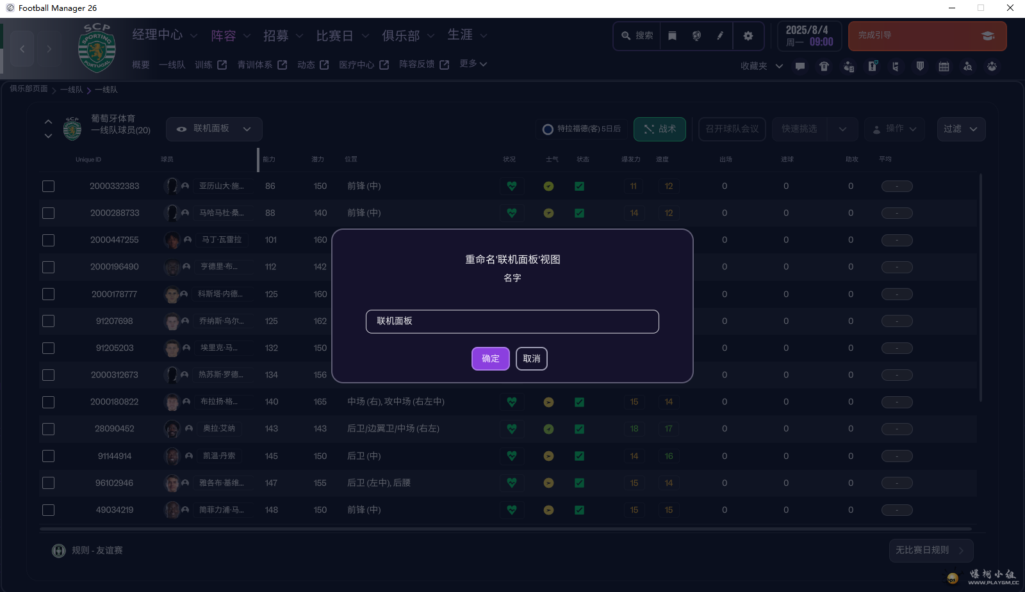This screenshot has height=592, width=1025.
Task: Check the box for player 49034219
Action: click(x=49, y=510)
